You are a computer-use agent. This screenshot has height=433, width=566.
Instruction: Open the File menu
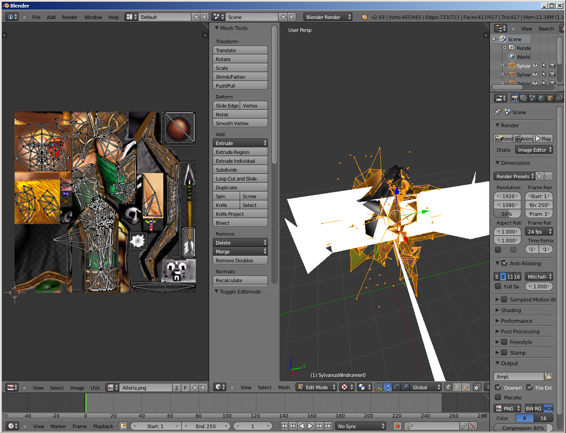click(36, 17)
